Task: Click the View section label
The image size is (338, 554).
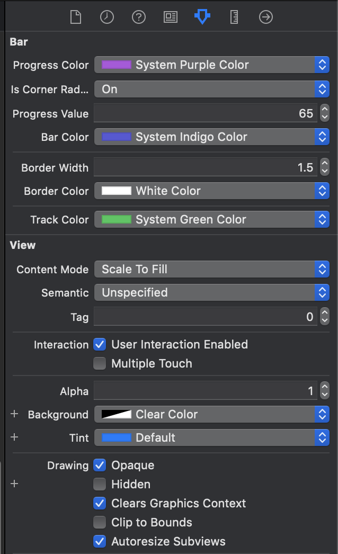Action: [x=21, y=245]
